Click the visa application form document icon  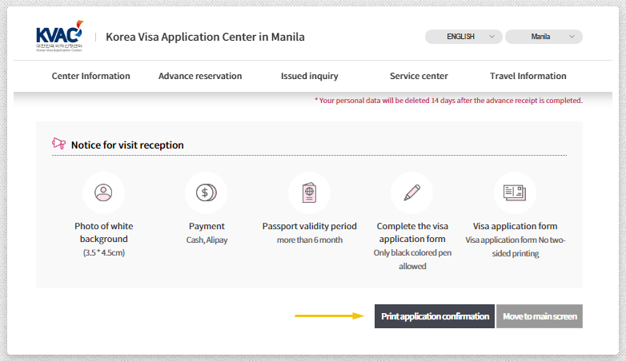tap(515, 192)
